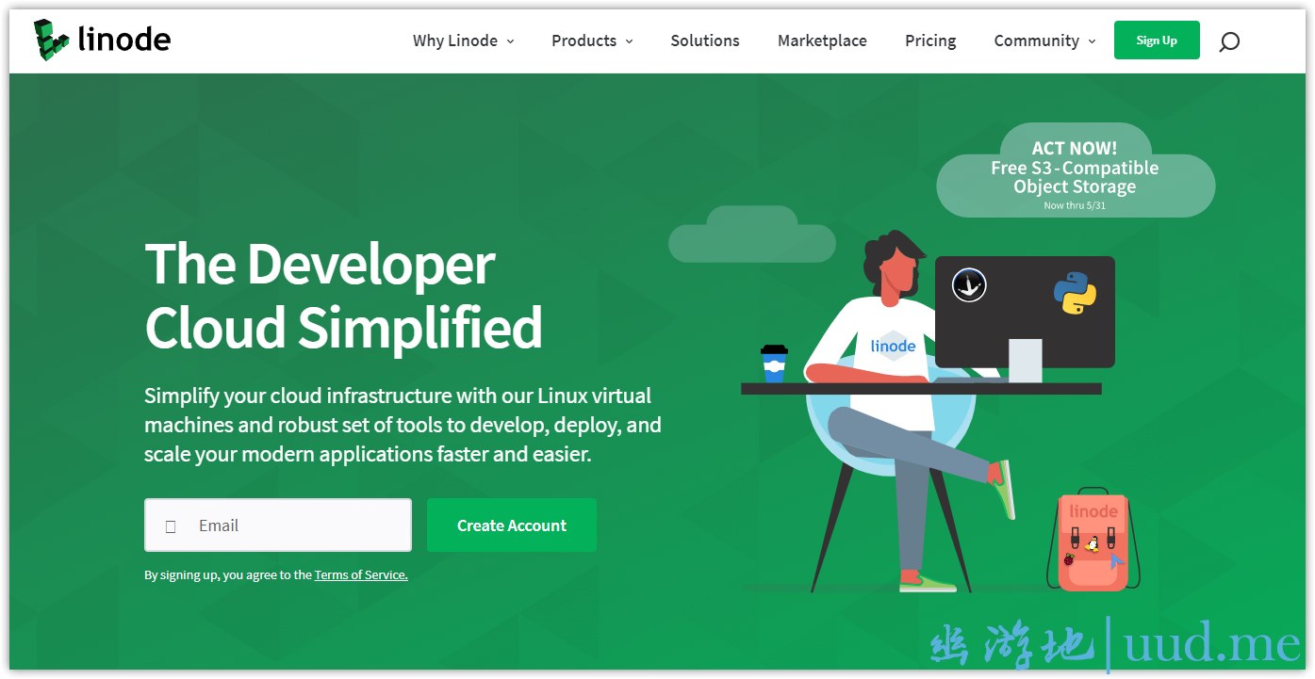Open the Terms of Service link
This screenshot has height=679, width=1315.
point(361,574)
